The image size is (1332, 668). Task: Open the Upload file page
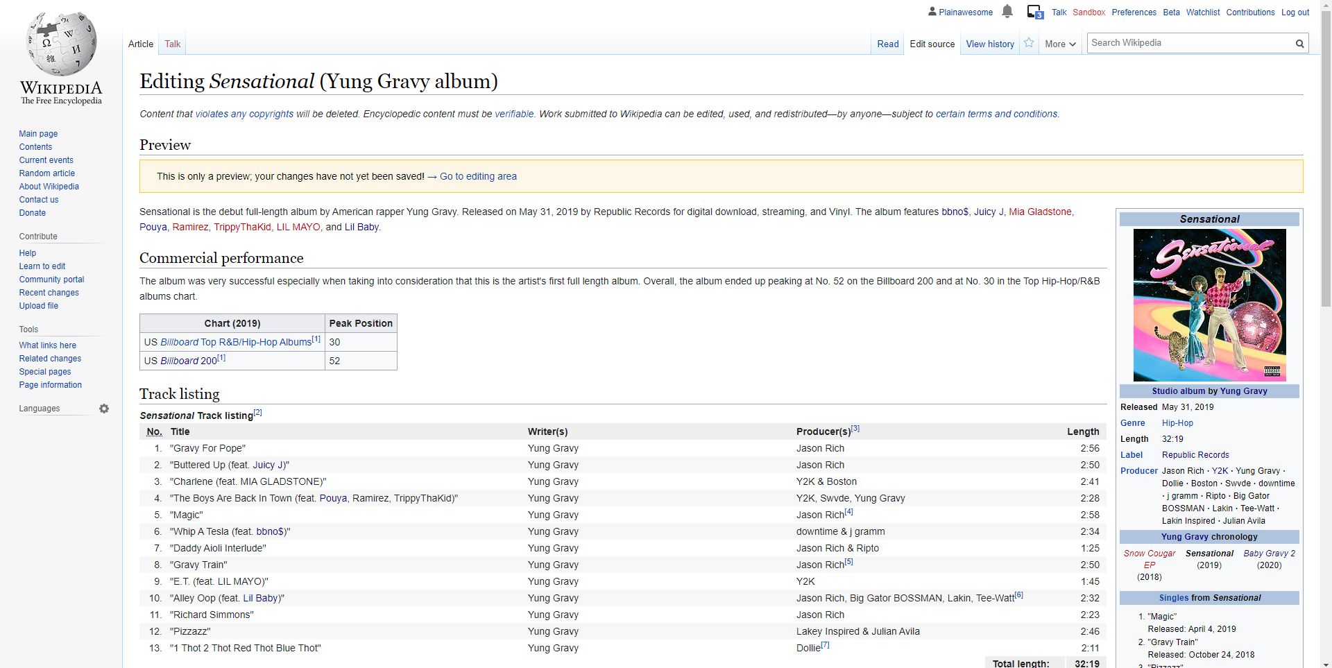click(x=38, y=306)
